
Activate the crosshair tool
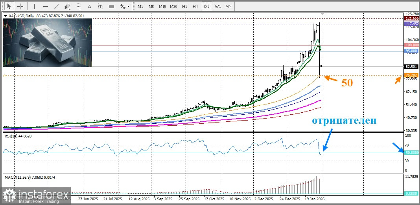20,6
